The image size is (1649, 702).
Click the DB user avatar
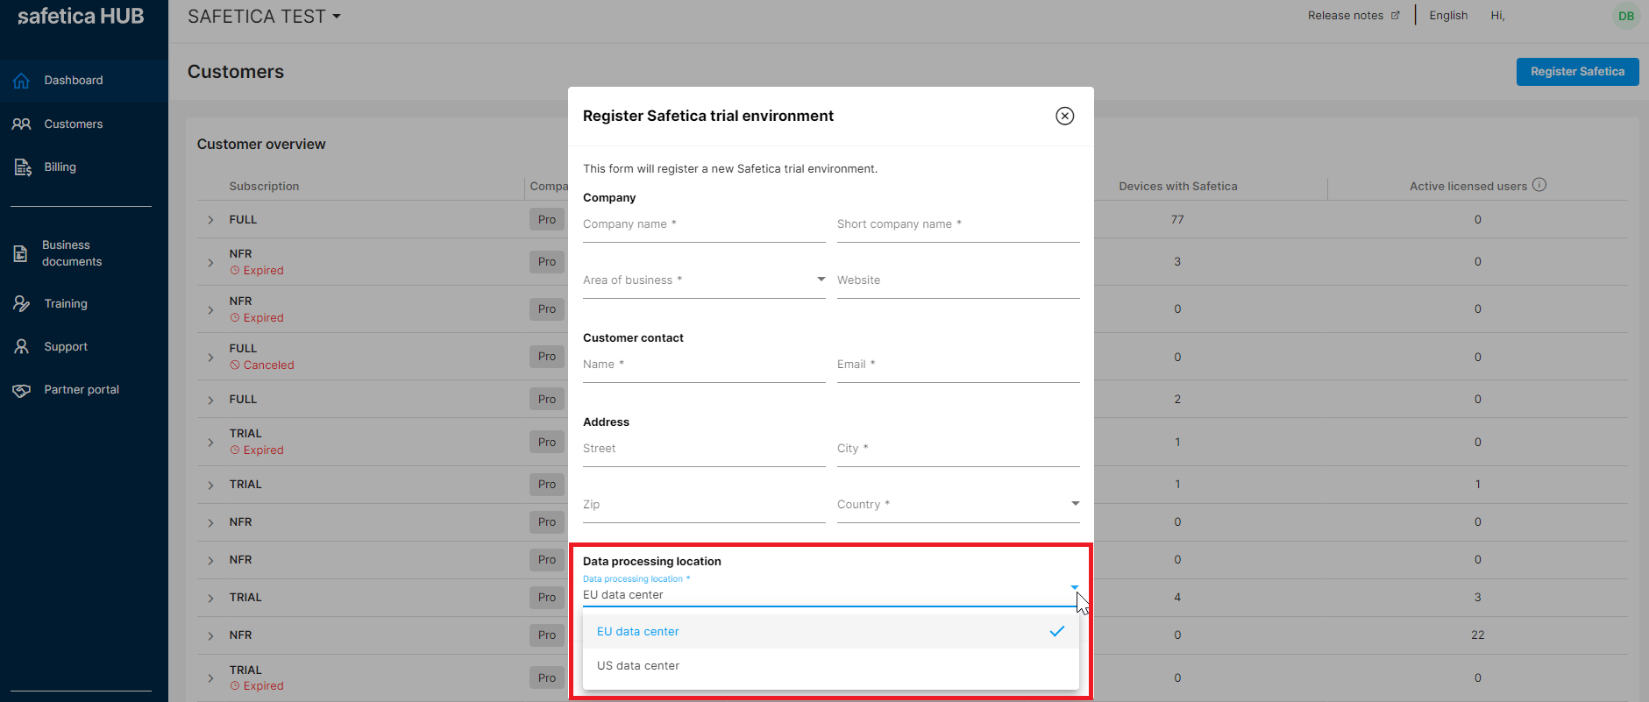coord(1626,16)
